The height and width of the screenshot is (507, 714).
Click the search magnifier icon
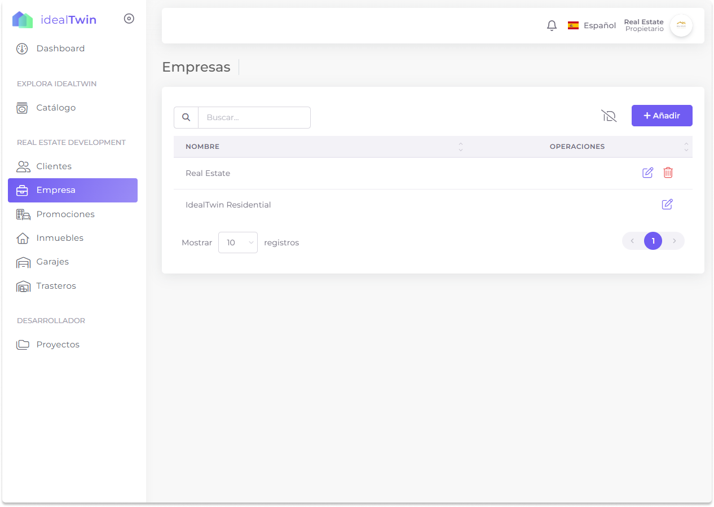(x=186, y=117)
